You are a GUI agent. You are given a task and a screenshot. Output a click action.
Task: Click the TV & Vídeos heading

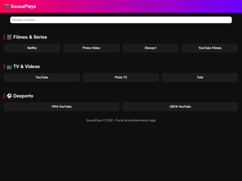[x=26, y=67]
